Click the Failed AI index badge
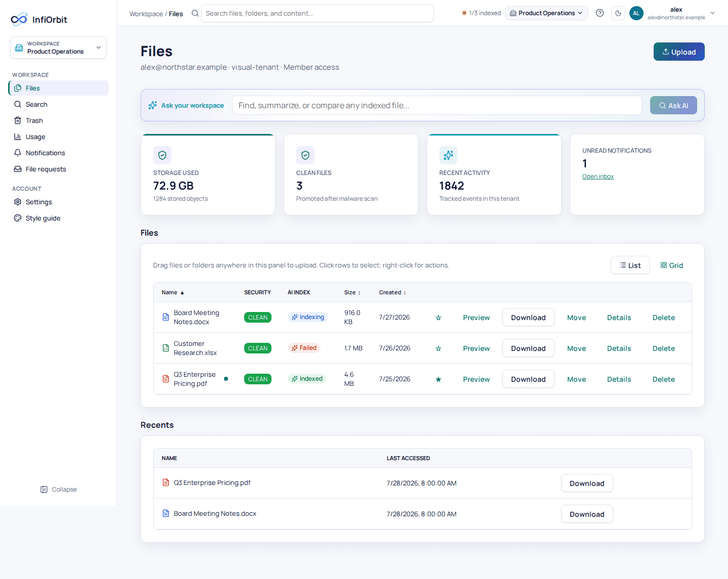The height and width of the screenshot is (579, 728). click(x=304, y=348)
